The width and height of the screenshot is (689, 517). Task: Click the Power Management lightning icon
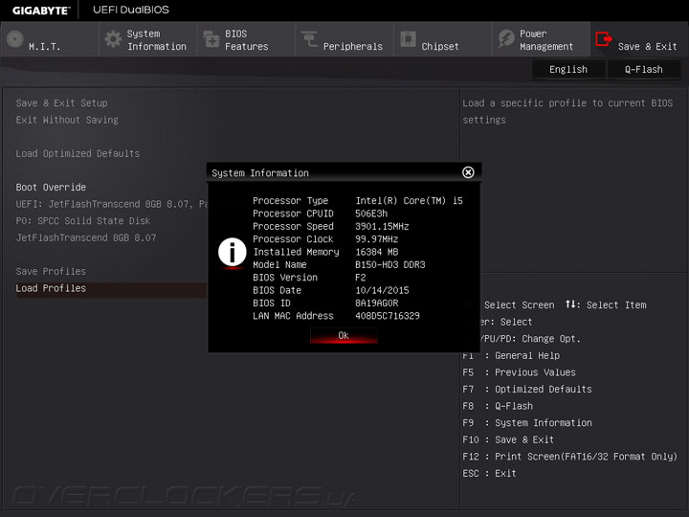tap(506, 39)
